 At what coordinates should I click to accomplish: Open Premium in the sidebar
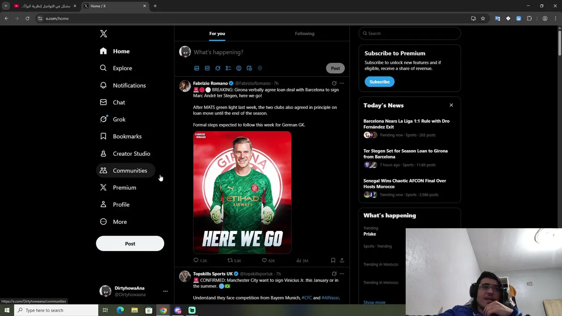[118, 187]
